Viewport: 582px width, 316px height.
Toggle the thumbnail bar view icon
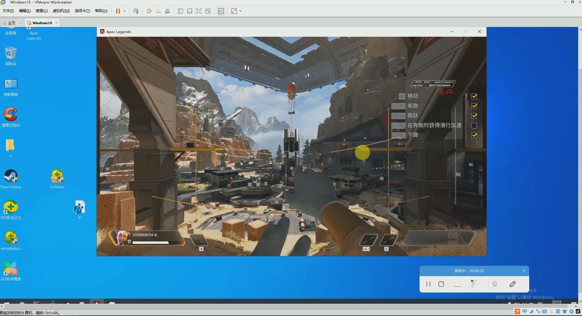(x=190, y=11)
